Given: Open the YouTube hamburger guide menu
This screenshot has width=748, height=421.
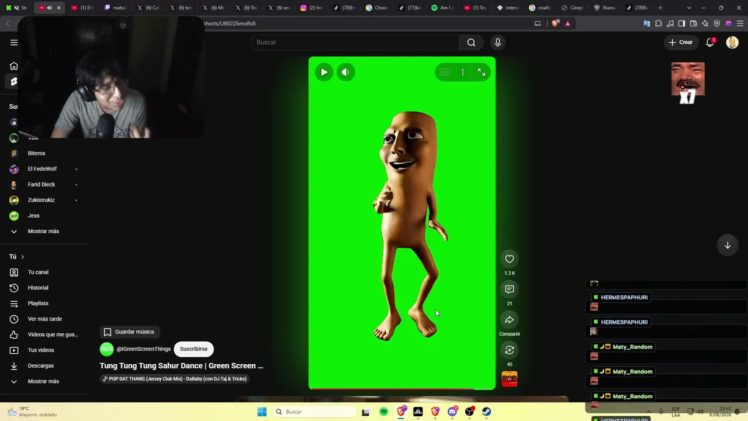Looking at the screenshot, I should pos(14,42).
